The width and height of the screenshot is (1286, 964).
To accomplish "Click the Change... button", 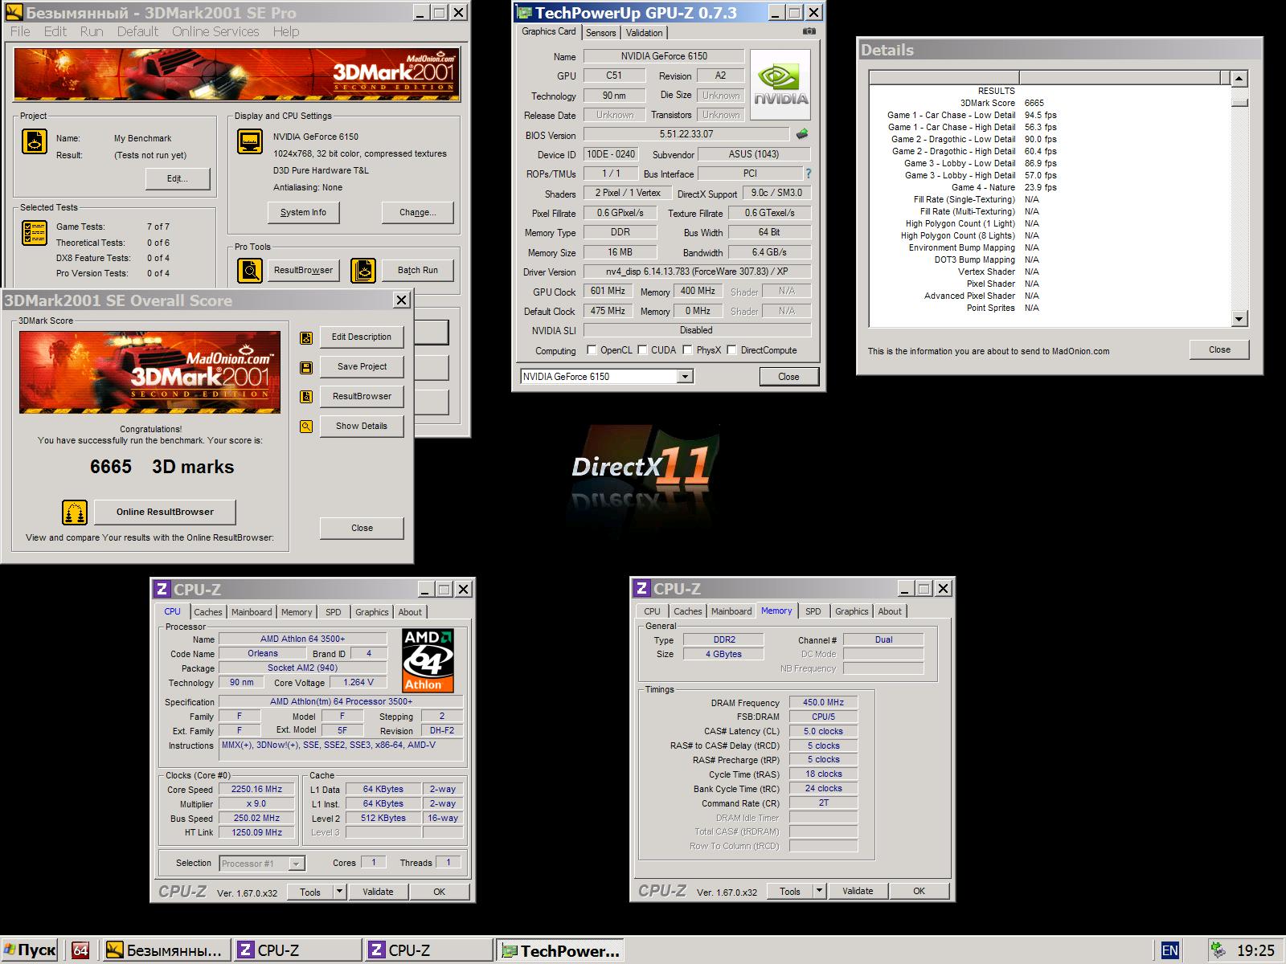I will 417,212.
